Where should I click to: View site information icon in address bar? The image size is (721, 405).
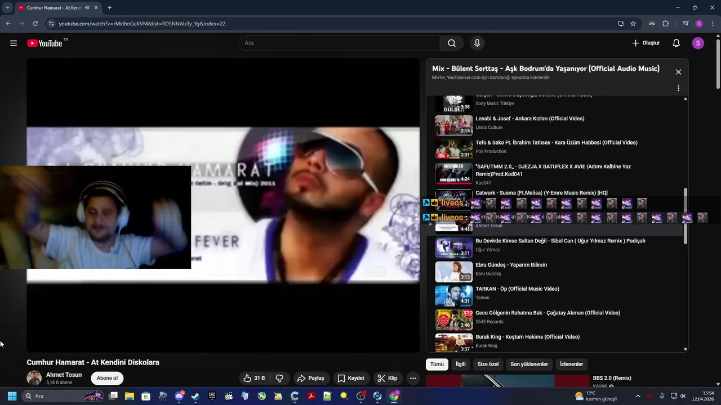(51, 24)
